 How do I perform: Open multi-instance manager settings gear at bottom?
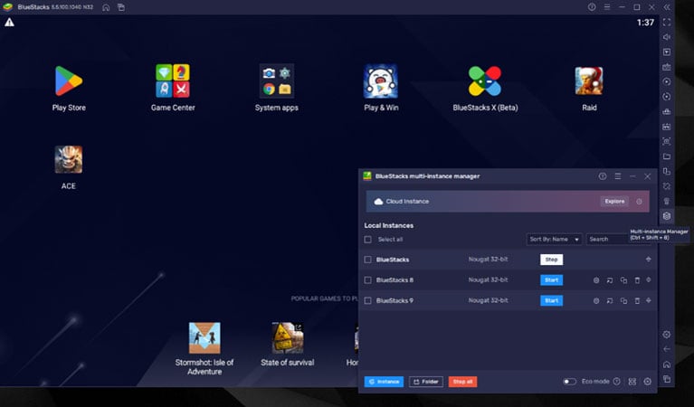point(648,382)
